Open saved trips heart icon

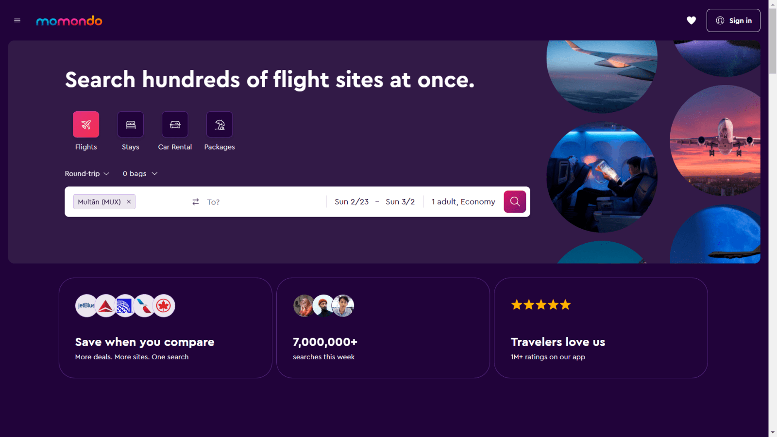(x=691, y=20)
